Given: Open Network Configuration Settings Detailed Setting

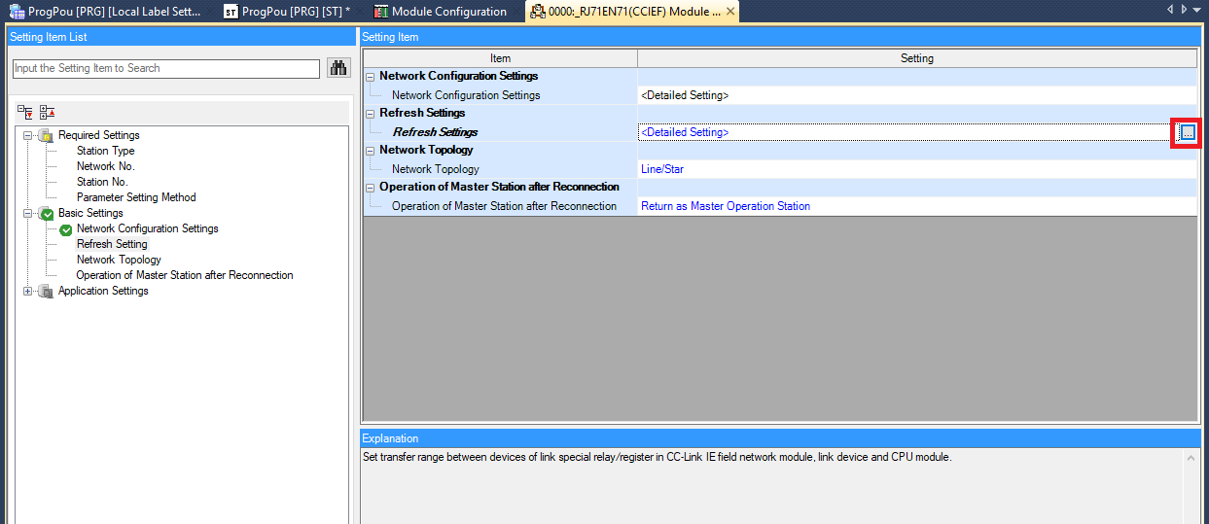Looking at the screenshot, I should coord(685,95).
